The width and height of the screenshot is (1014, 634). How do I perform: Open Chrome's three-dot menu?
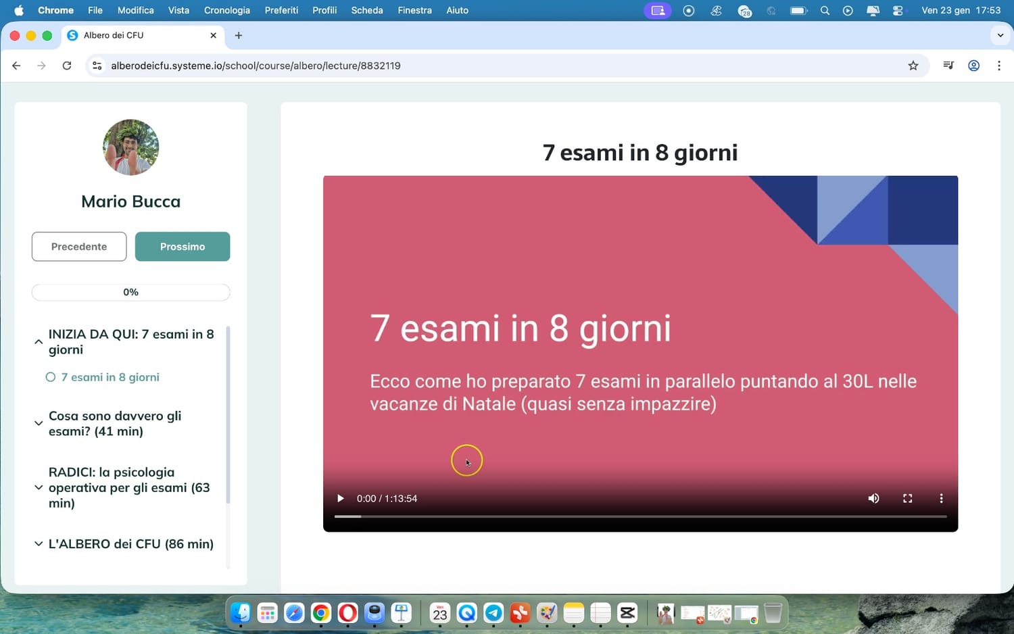coord(998,66)
